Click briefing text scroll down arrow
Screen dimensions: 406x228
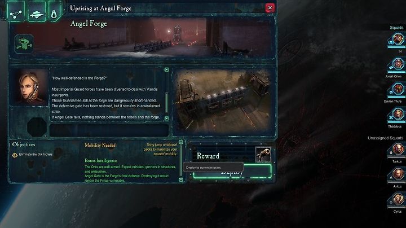click(x=166, y=119)
